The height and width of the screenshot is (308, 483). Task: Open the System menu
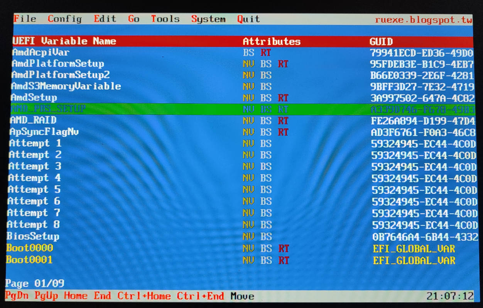208,19
